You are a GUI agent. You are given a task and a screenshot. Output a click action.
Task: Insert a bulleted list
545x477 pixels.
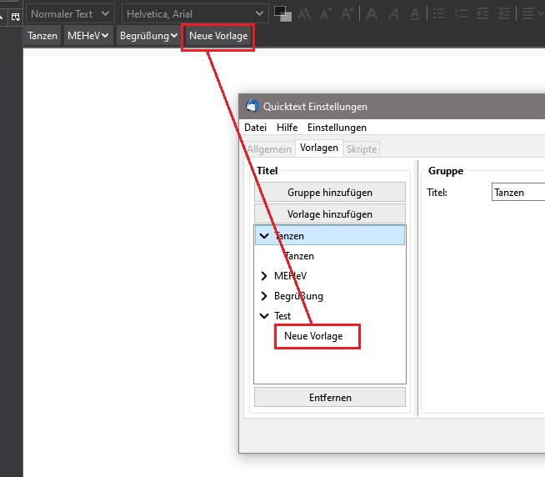tap(439, 14)
